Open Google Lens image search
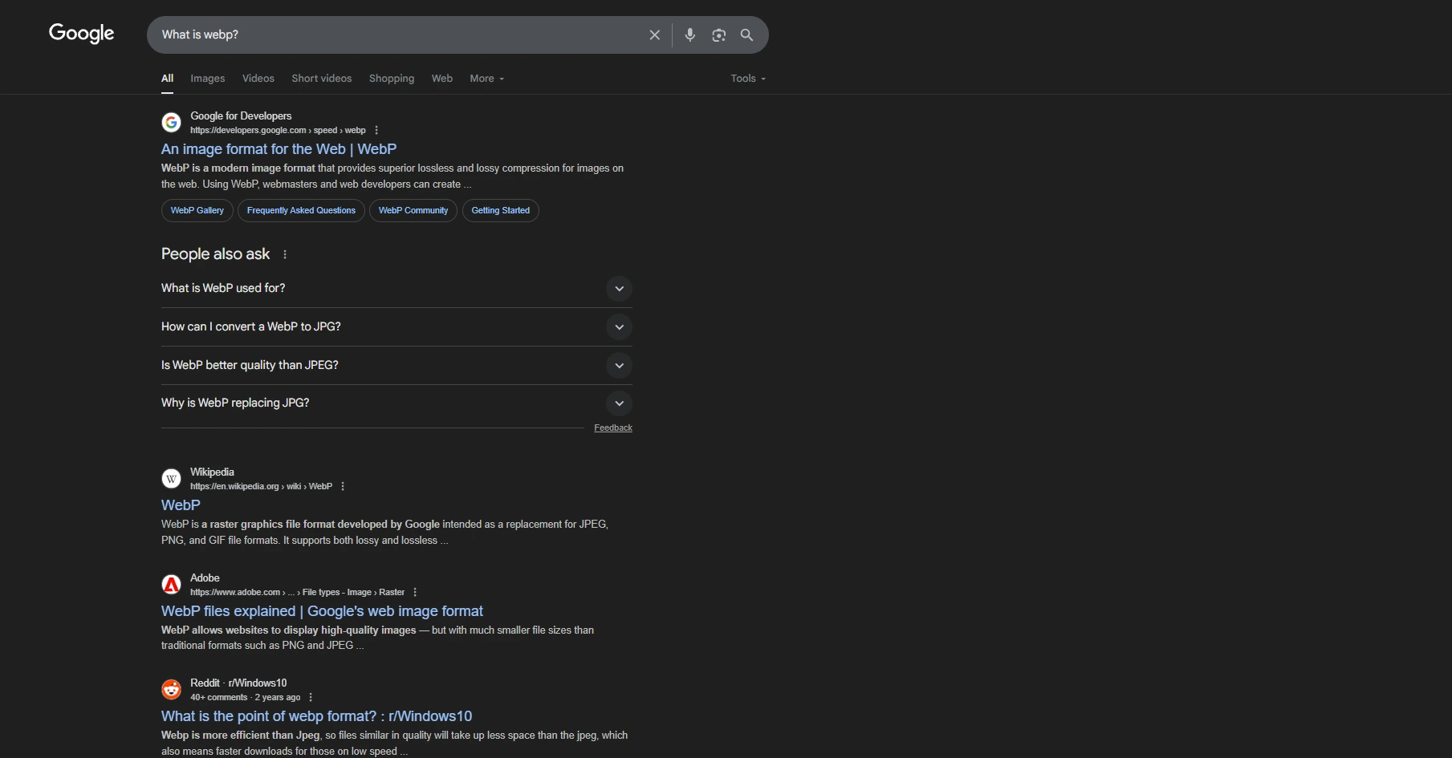The height and width of the screenshot is (758, 1452). pos(718,34)
